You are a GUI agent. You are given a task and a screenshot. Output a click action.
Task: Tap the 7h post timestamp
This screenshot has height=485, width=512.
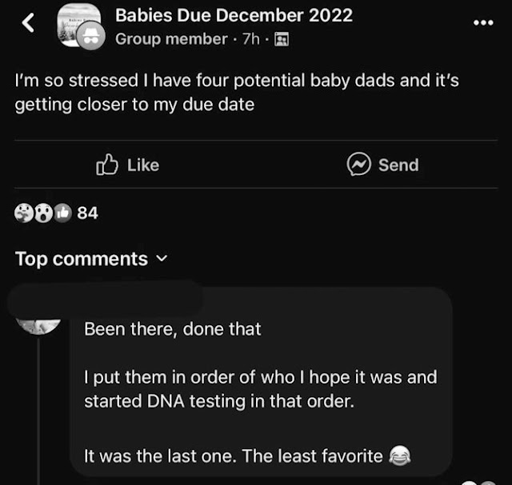coord(250,39)
